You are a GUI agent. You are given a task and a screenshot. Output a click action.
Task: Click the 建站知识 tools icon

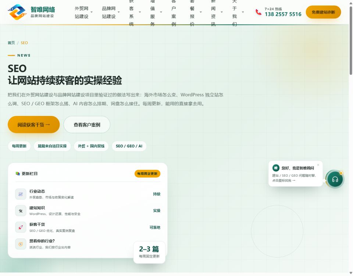[x=21, y=210]
